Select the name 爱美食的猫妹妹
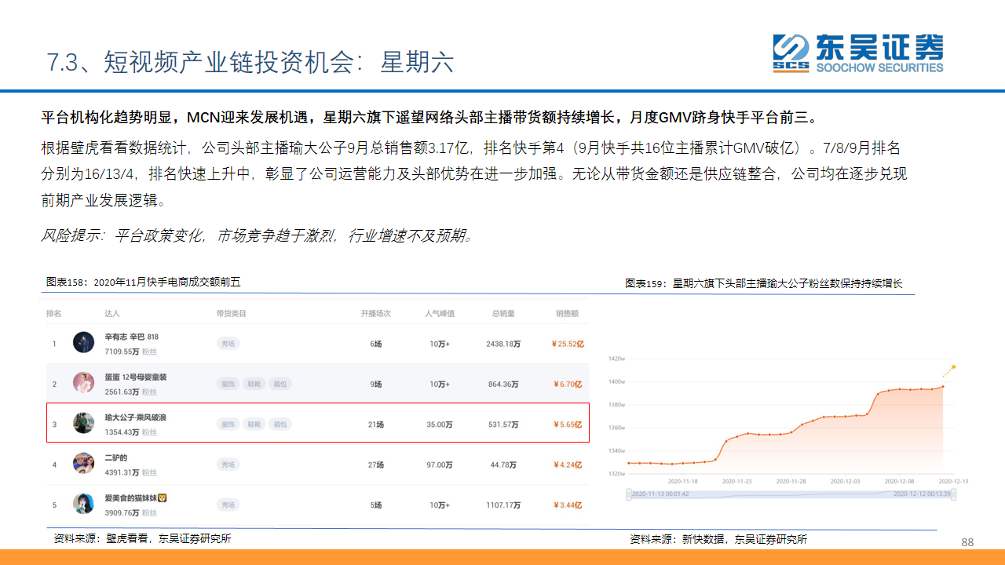 point(130,498)
